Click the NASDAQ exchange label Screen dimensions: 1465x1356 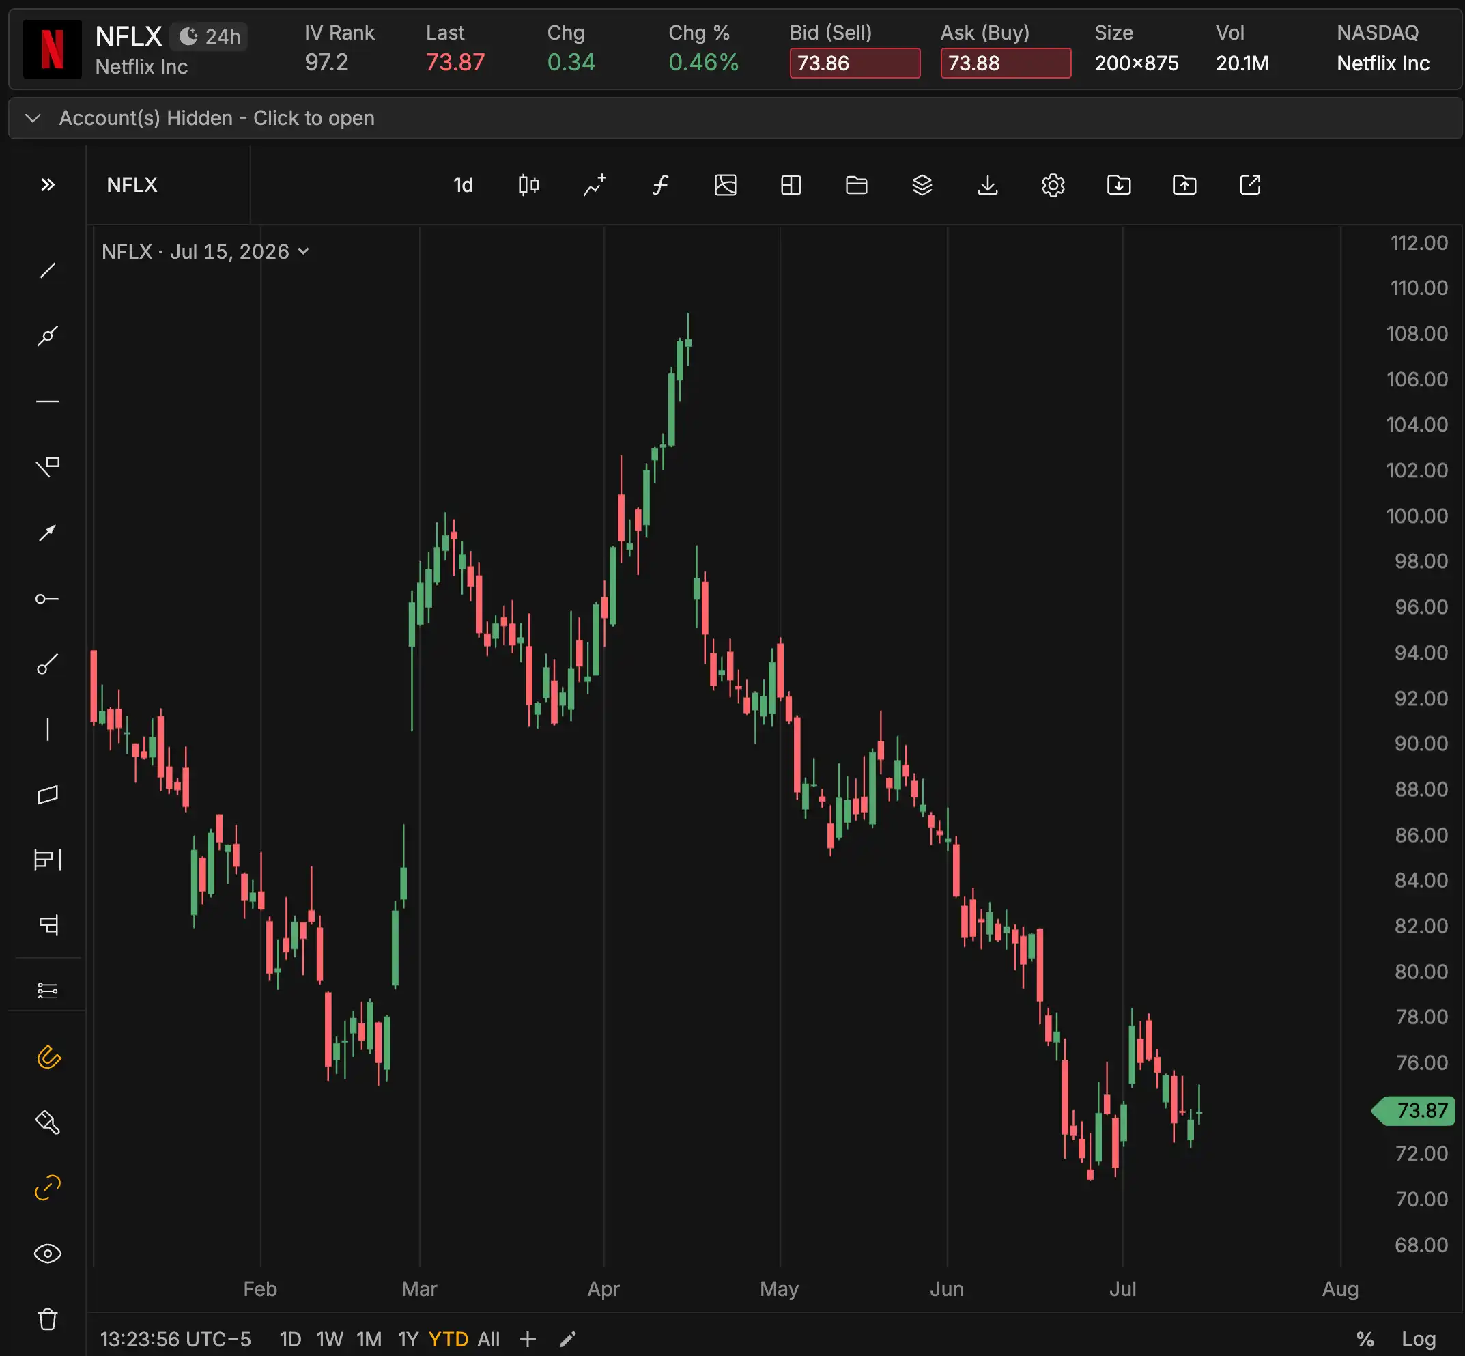click(x=1377, y=32)
